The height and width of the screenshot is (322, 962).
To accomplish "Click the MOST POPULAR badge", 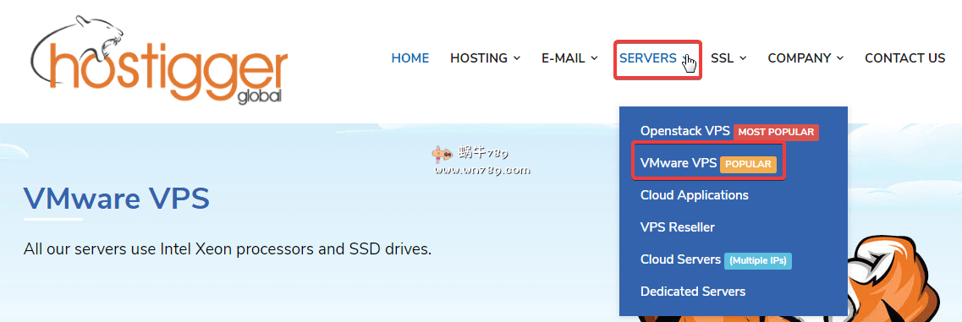I will (x=776, y=132).
